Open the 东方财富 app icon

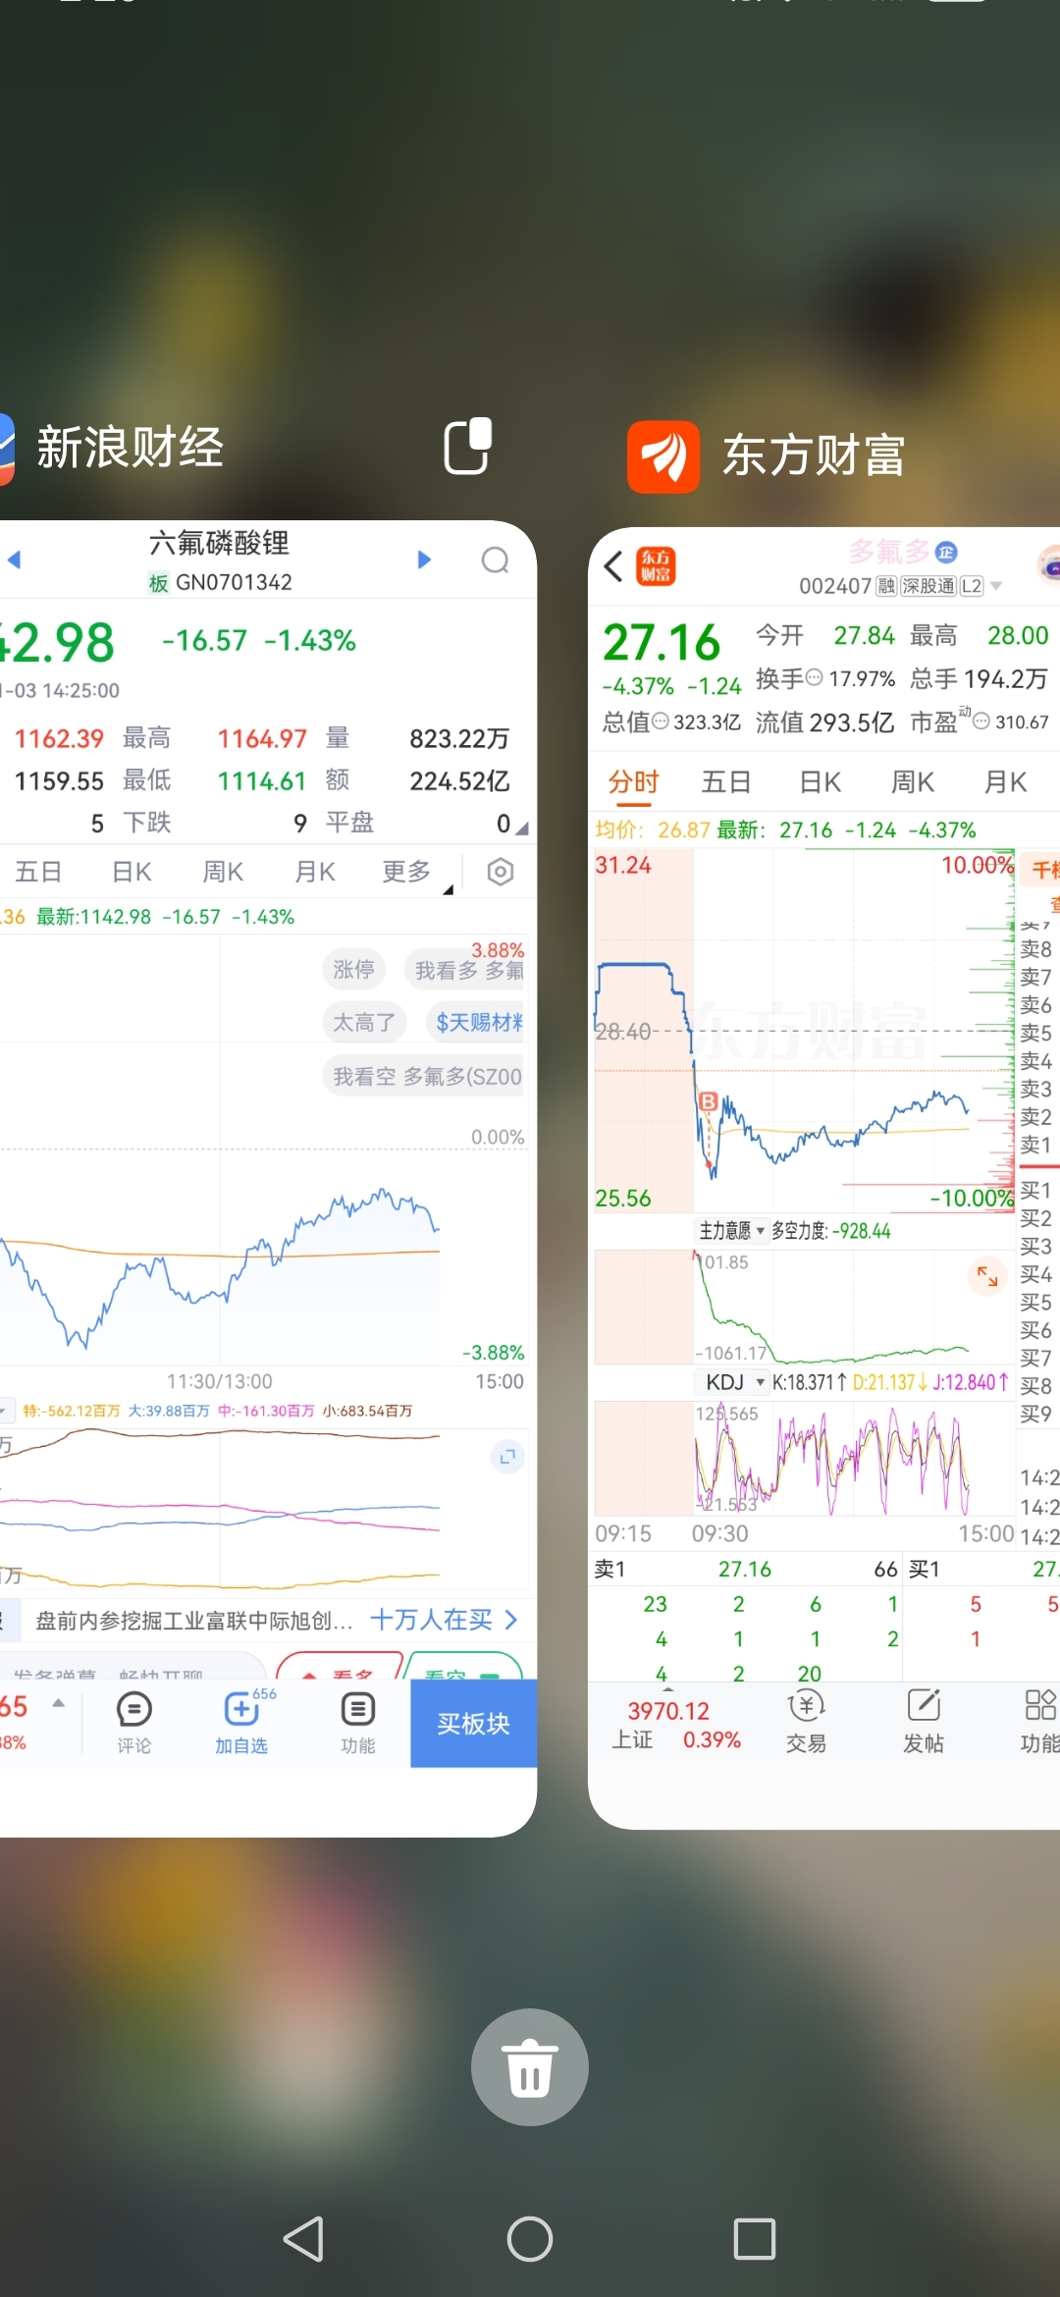pyautogui.click(x=663, y=456)
